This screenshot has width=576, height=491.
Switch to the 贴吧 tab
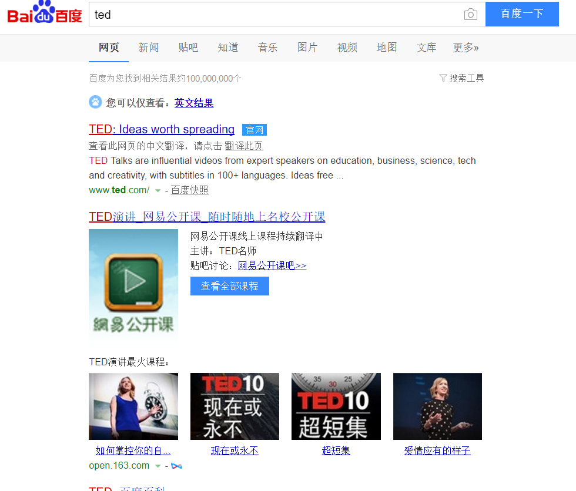(188, 48)
